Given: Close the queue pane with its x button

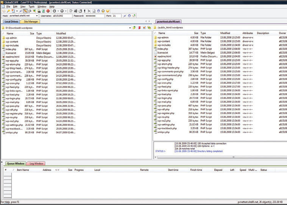Looking at the screenshot, I should [x=2, y=162].
